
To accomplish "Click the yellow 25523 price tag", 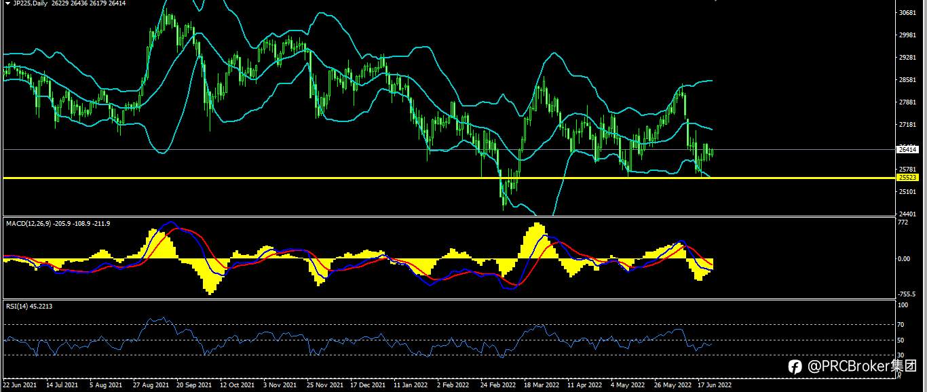I will pyautogui.click(x=907, y=177).
